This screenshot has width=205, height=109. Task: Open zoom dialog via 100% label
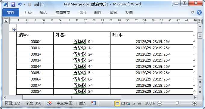pyautogui.click(x=150, y=103)
